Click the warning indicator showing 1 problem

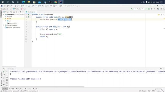[x=159, y=15]
